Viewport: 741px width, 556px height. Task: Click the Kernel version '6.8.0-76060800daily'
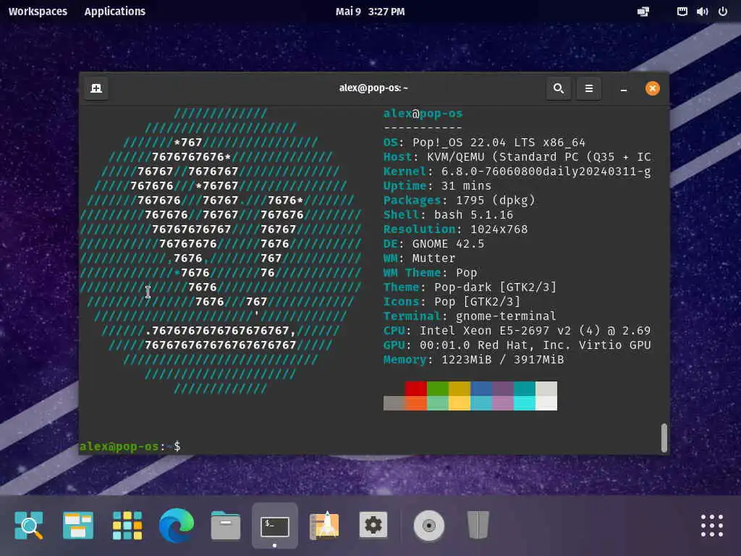(x=546, y=172)
